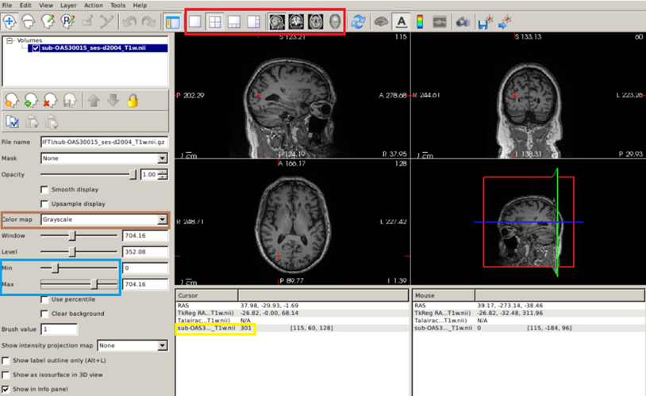This screenshot has height=396, width=646.
Task: Toggle text annotation 'A' icon
Action: pyautogui.click(x=402, y=22)
